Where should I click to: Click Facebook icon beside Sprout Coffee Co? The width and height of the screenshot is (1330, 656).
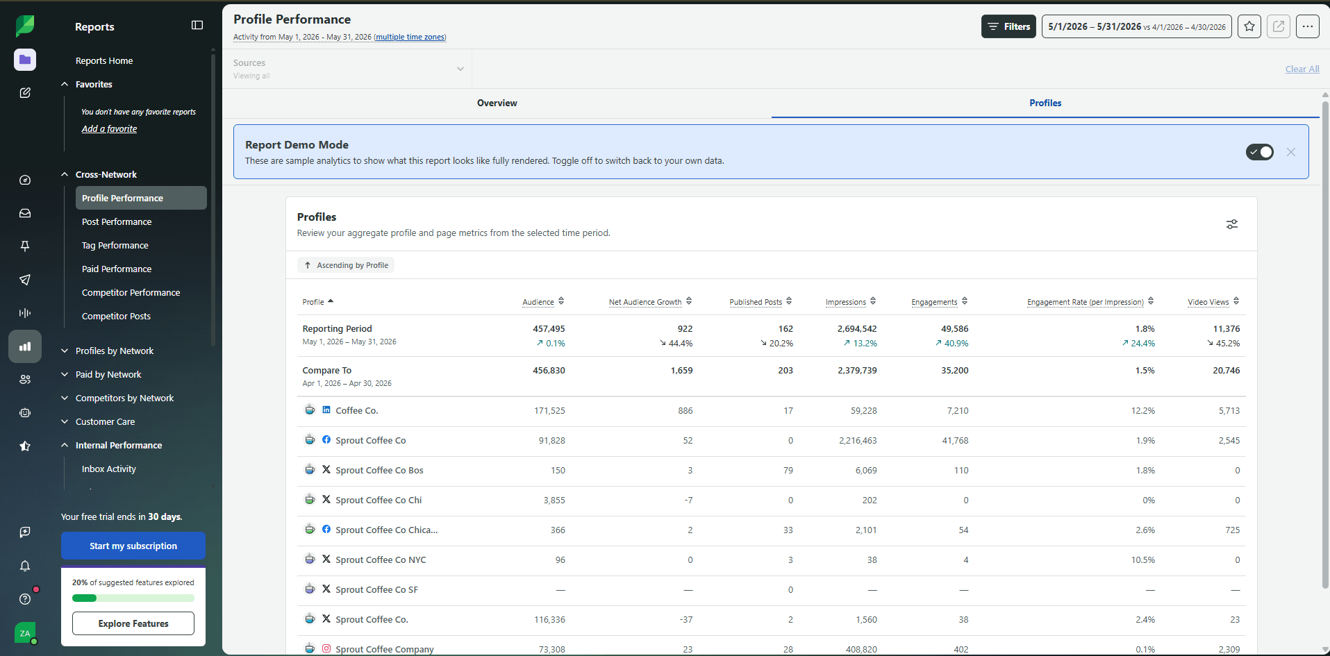[x=326, y=440]
